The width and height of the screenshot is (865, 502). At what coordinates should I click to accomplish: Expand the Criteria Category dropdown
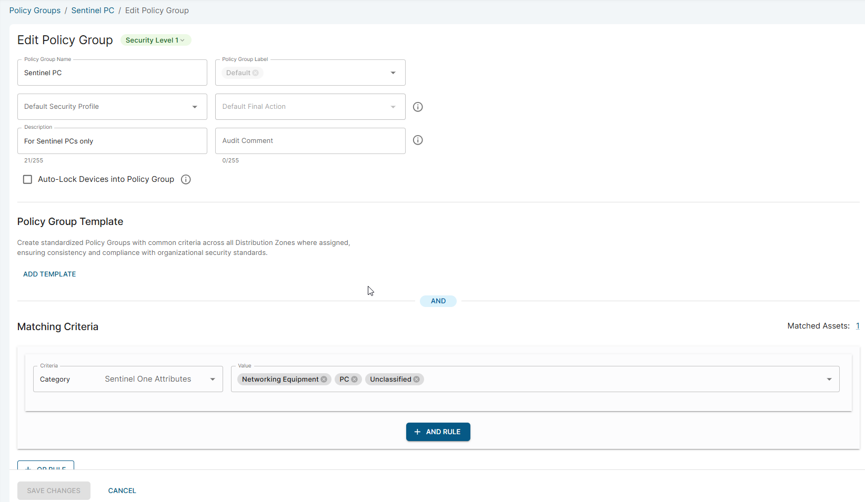[x=213, y=380]
